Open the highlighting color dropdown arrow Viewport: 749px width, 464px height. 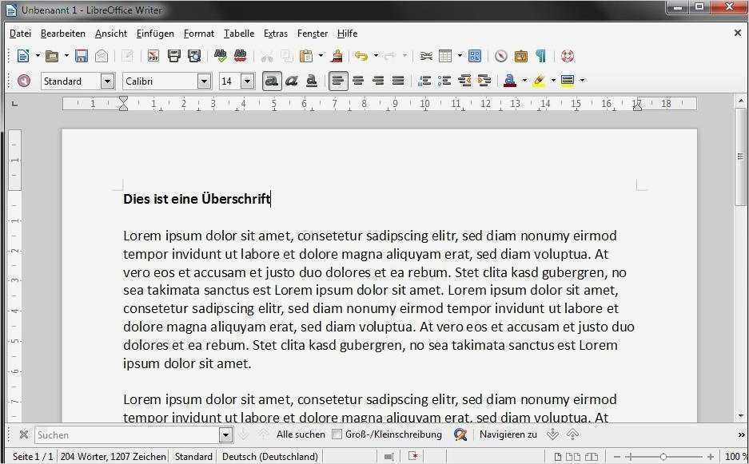tap(554, 81)
